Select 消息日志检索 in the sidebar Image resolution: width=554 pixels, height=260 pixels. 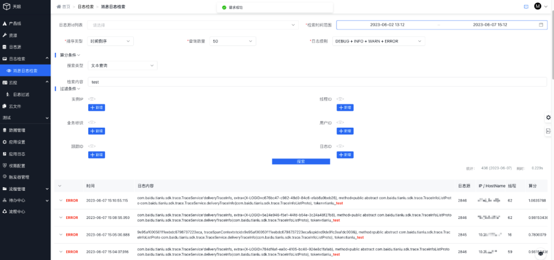pos(25,71)
